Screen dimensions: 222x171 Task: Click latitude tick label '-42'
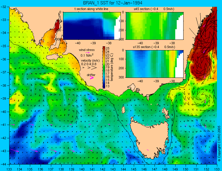click(3, 138)
